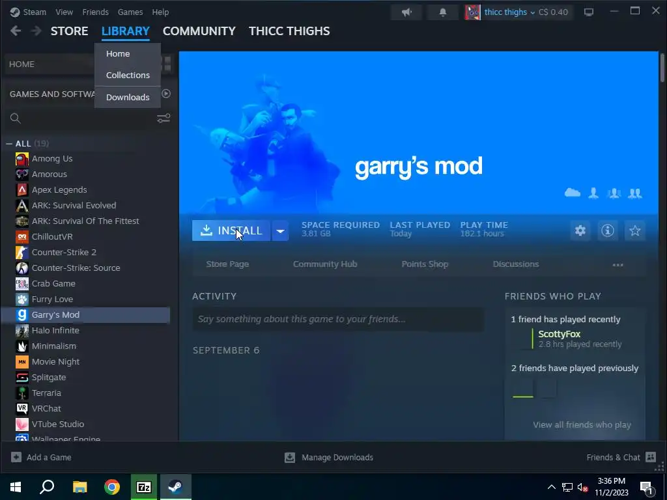Screen dimensions: 667x500
Task: Open Garry's Mod settings gear
Action: point(580,230)
